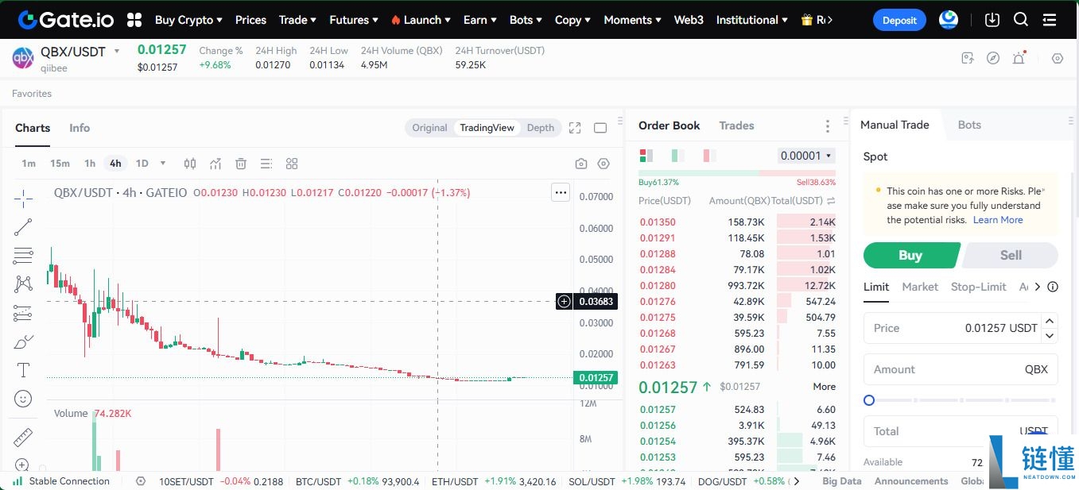Expand the Institutional dropdown menu
This screenshot has width=1079, height=490.
coord(752,20)
